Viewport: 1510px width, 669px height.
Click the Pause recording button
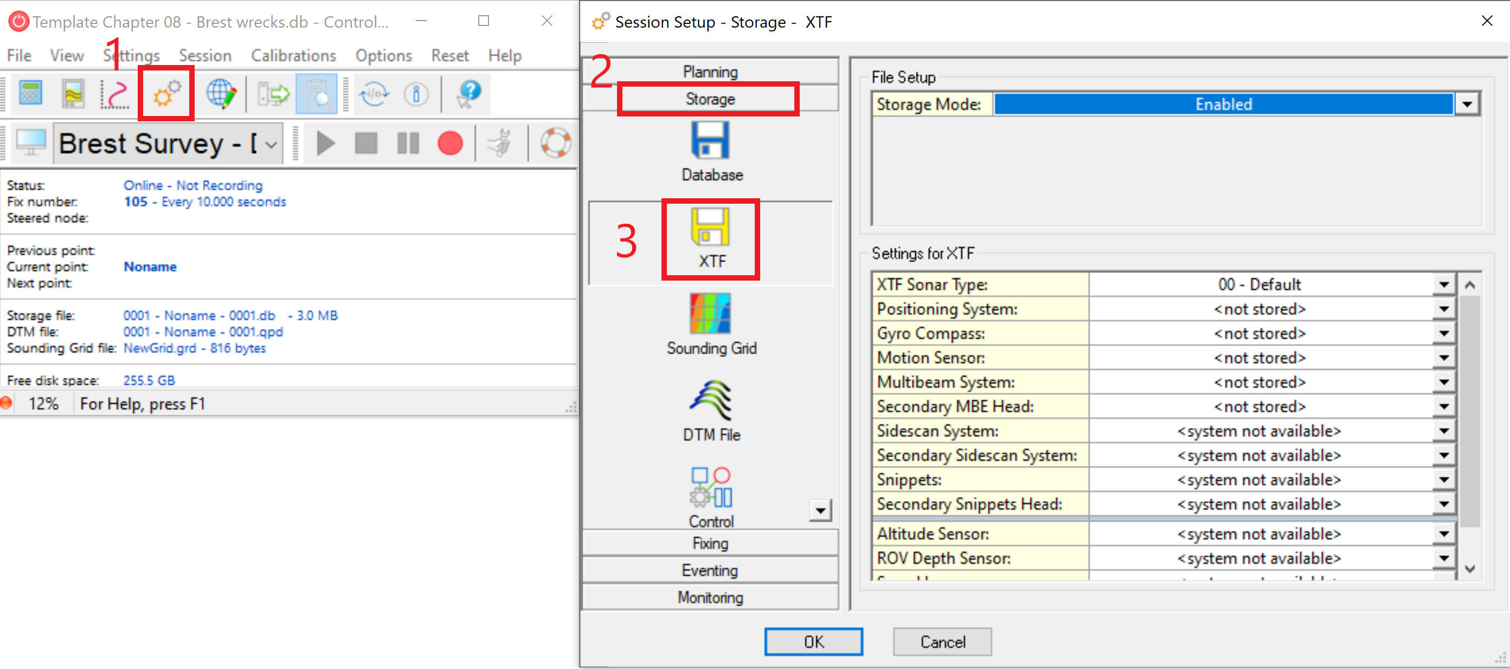tap(408, 143)
